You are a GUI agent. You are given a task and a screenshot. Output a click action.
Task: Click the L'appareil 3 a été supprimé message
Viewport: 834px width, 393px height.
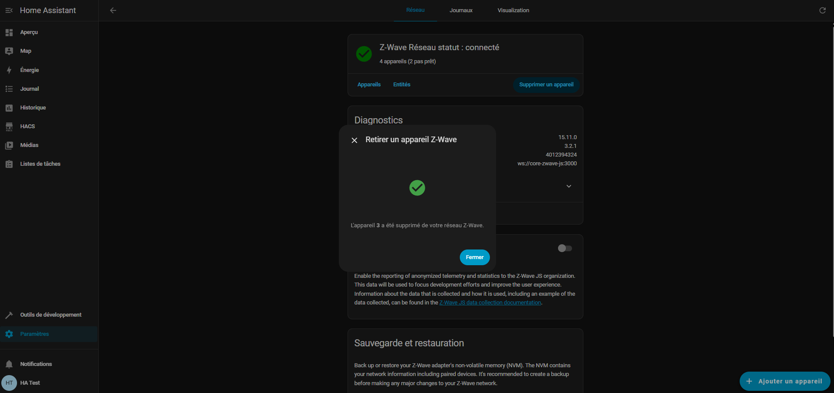[417, 226]
